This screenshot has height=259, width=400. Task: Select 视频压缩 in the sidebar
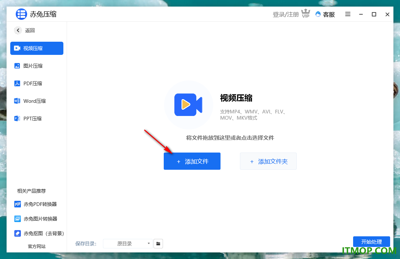[37, 48]
